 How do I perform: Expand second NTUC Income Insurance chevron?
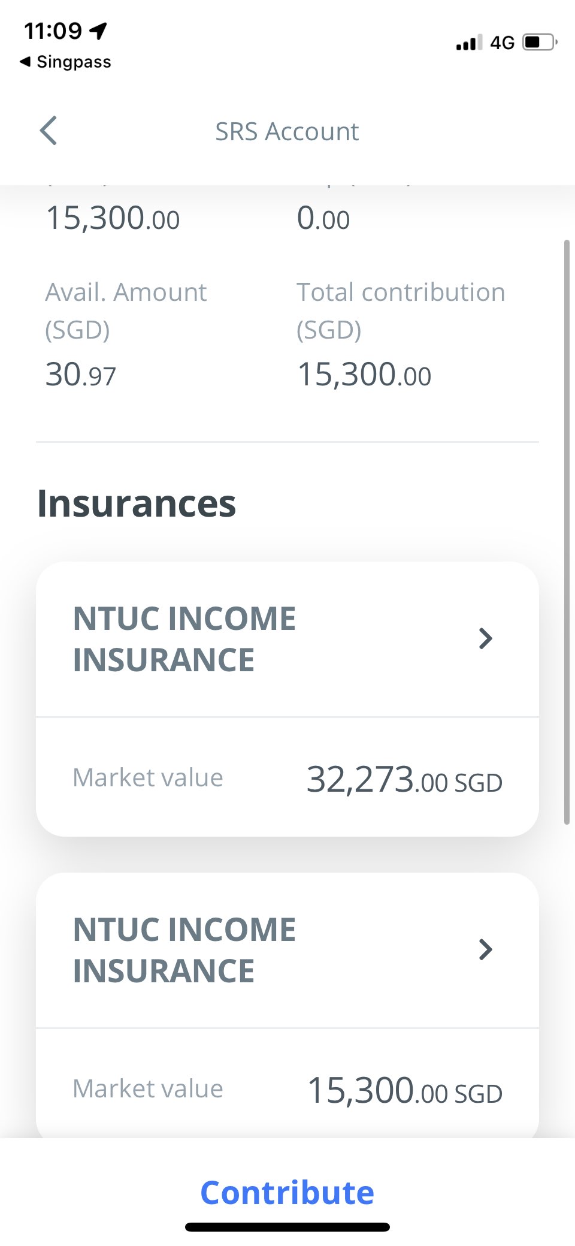point(485,949)
